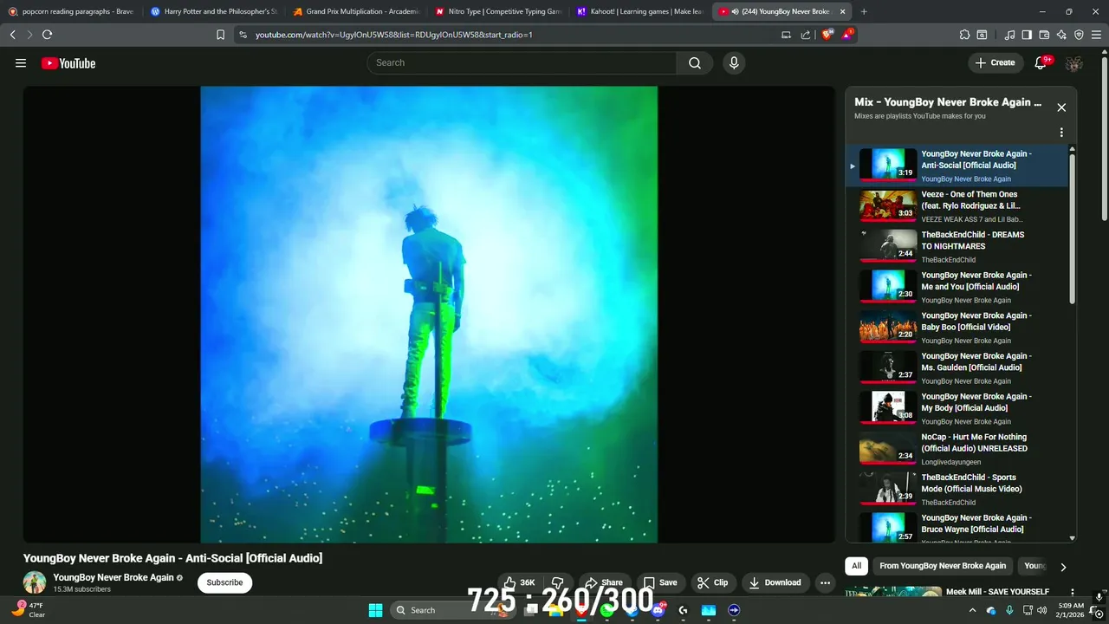Viewport: 1109px width, 624px height.
Task: Play TheBackEndChild - DREAMS TO NIGHTMARES
Action: coord(957,246)
